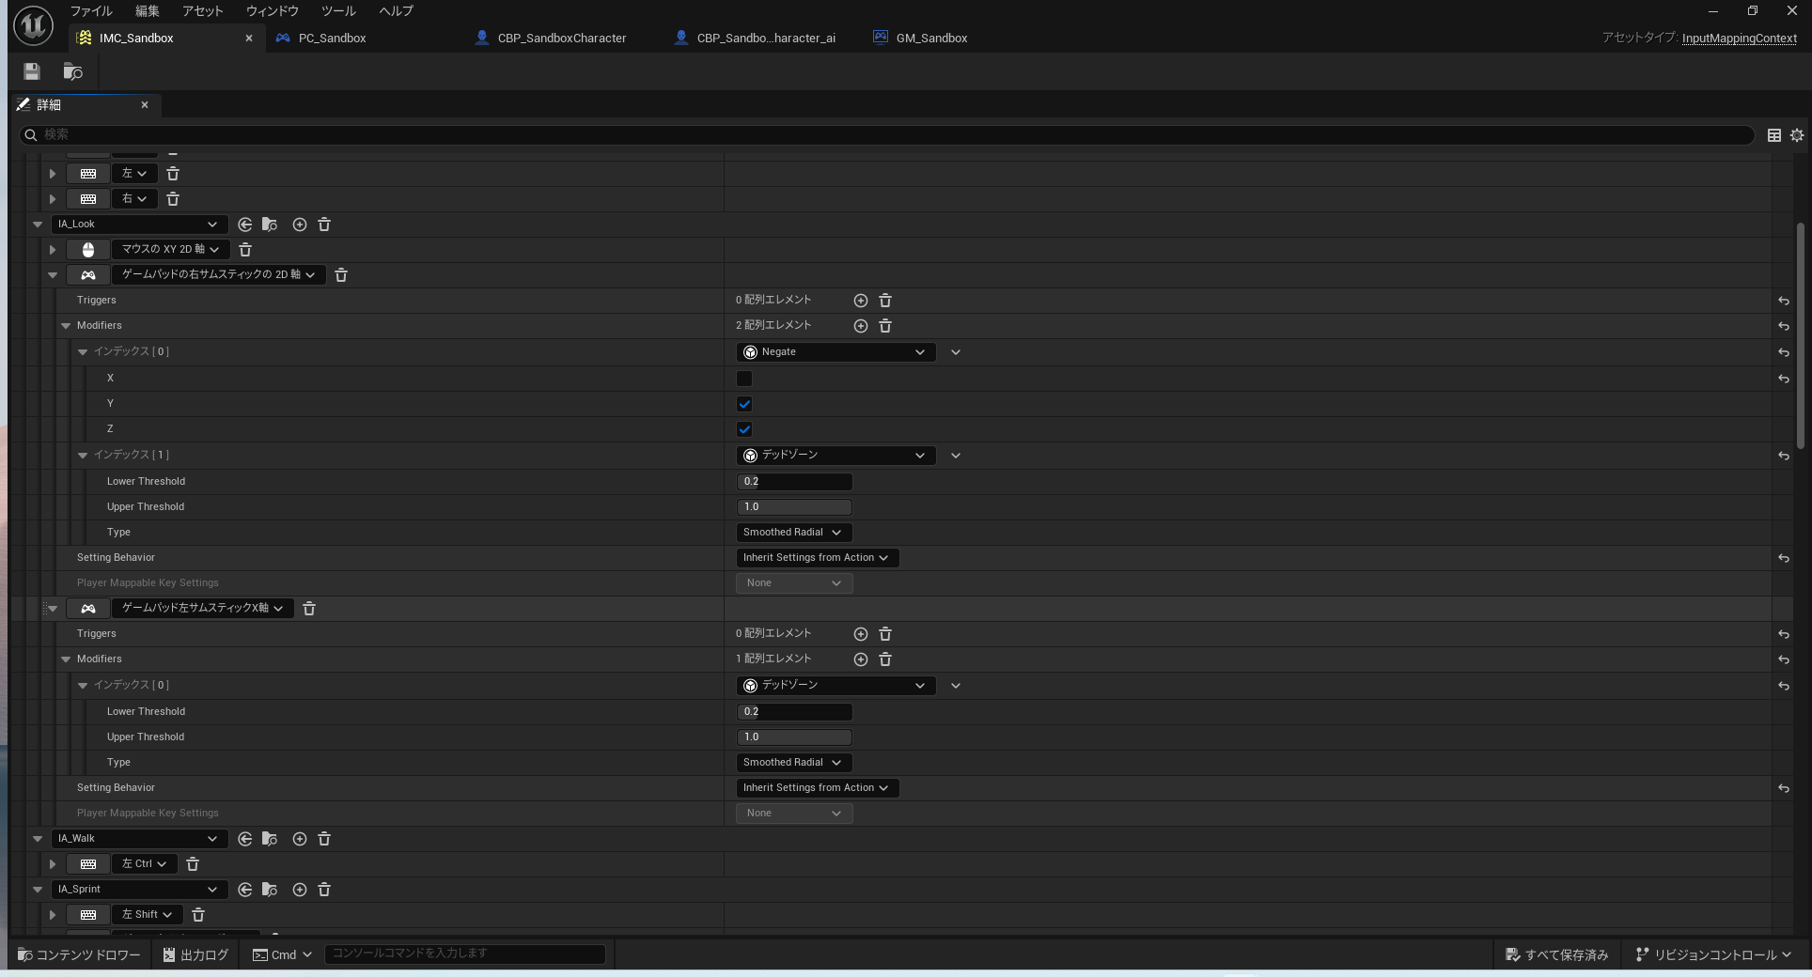Click the Save asset floppy disk icon
Image resolution: width=1812 pixels, height=977 pixels.
click(x=32, y=71)
